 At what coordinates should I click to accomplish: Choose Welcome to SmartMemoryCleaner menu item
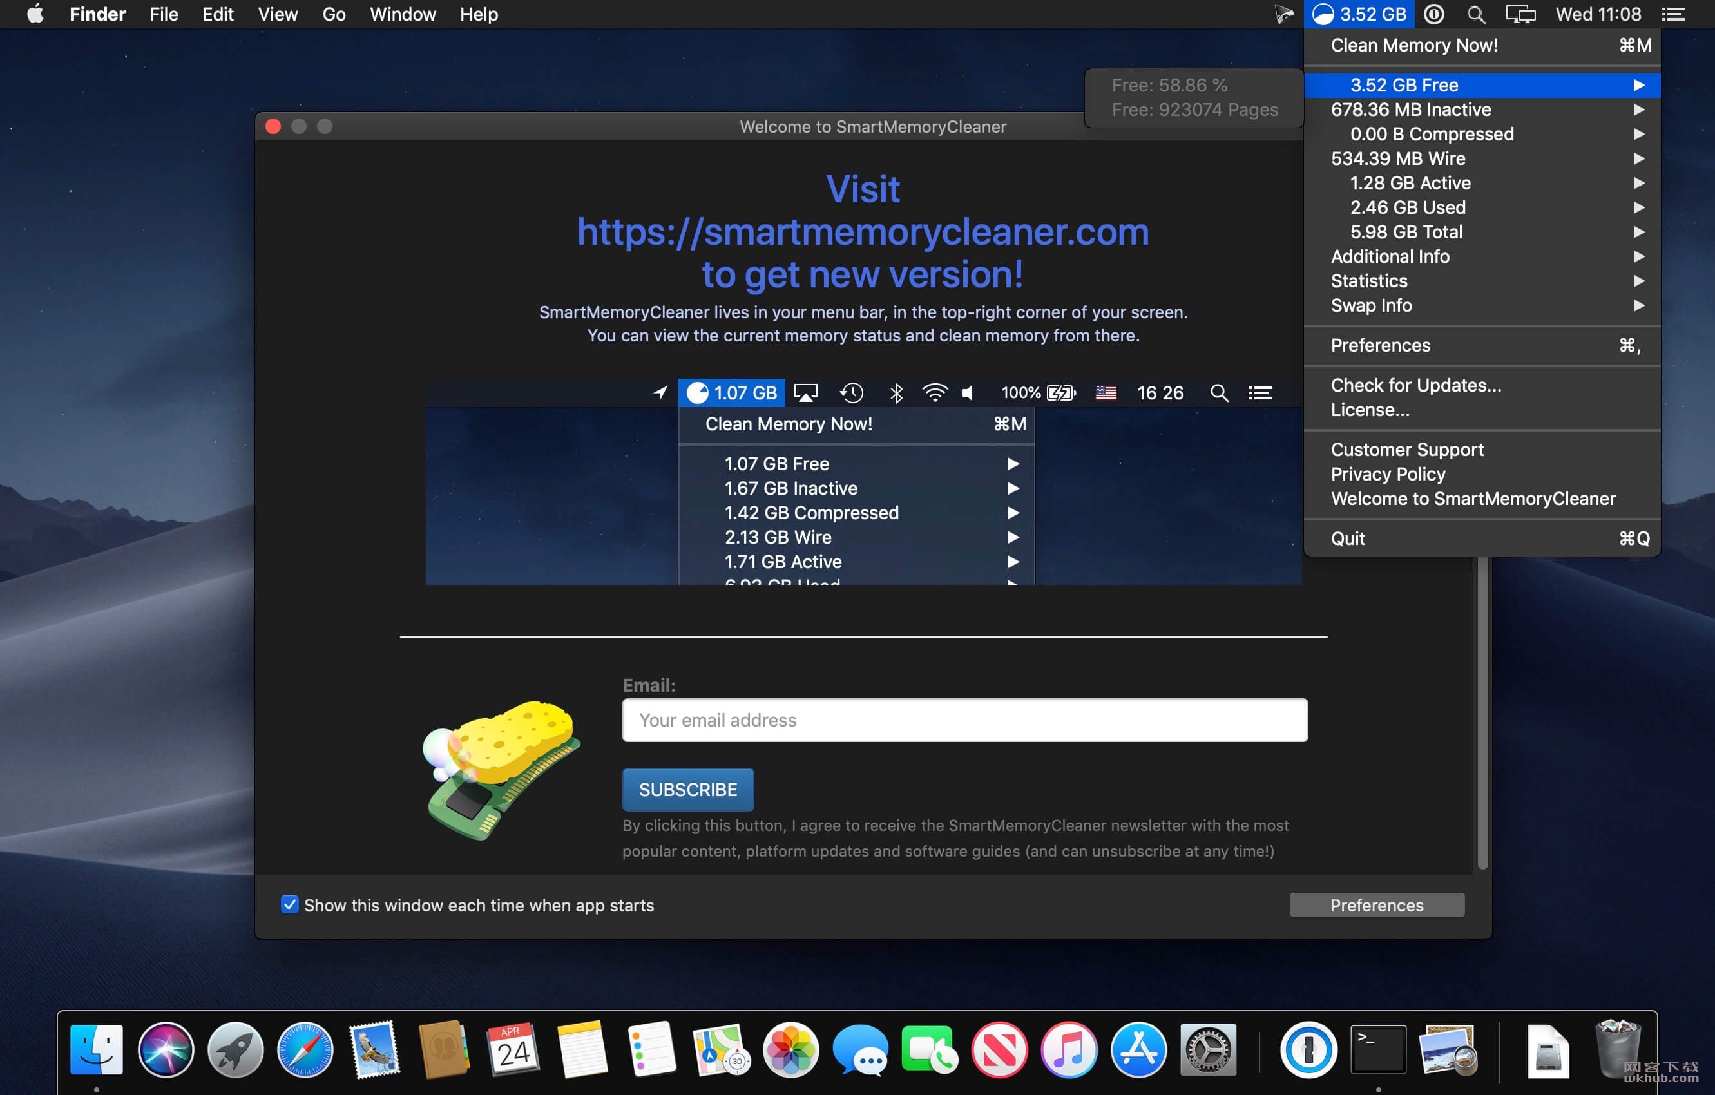click(1482, 499)
